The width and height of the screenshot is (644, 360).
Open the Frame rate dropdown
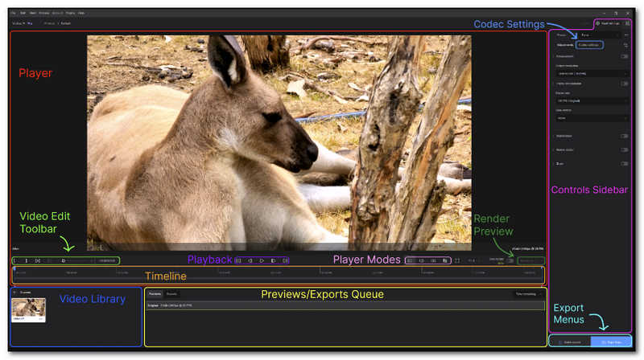point(590,100)
